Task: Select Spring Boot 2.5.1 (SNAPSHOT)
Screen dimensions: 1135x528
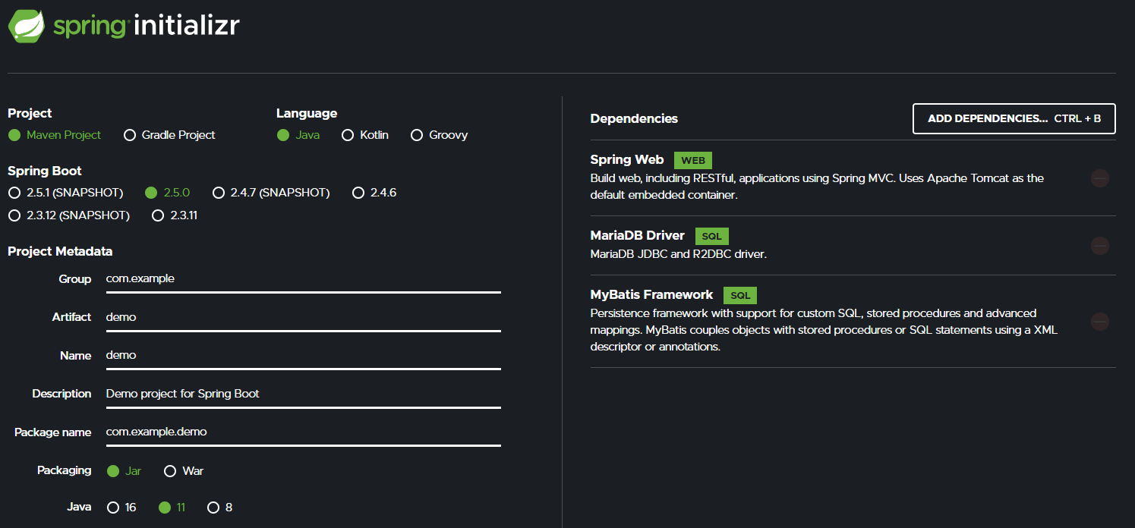Action: click(x=65, y=193)
